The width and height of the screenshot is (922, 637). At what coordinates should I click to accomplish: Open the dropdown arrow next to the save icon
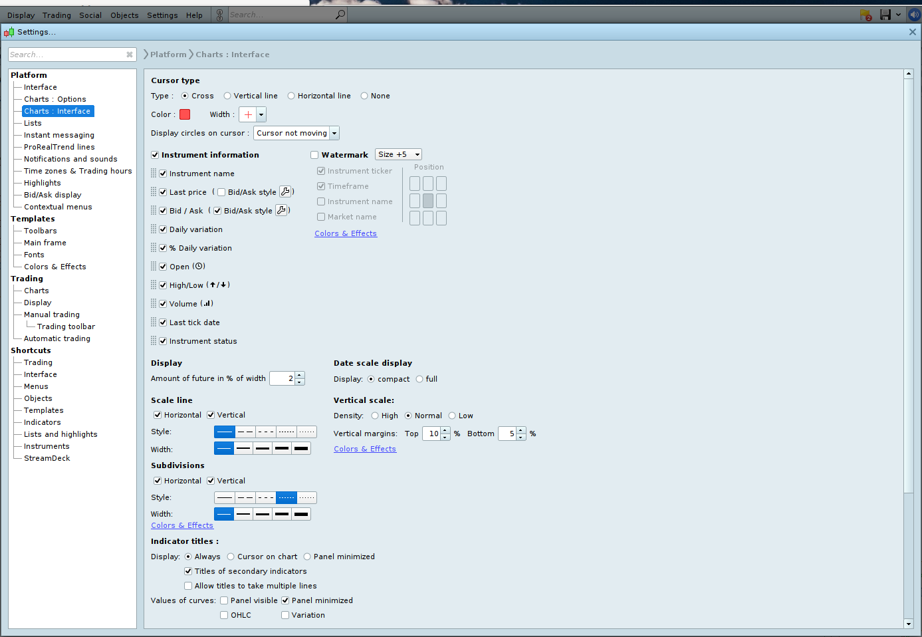[898, 15]
